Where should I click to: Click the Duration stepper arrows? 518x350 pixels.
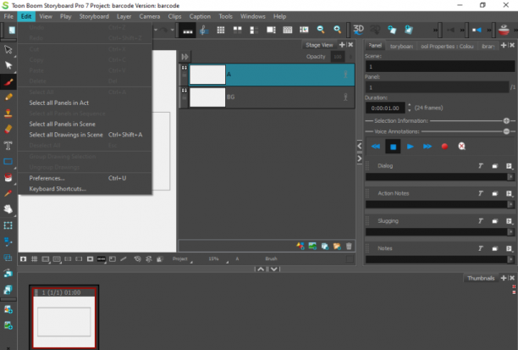click(410, 108)
